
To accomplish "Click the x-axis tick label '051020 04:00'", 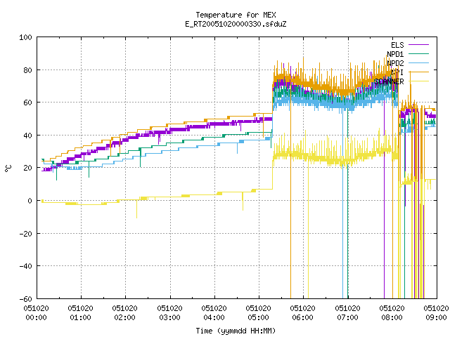I will tap(214, 313).
